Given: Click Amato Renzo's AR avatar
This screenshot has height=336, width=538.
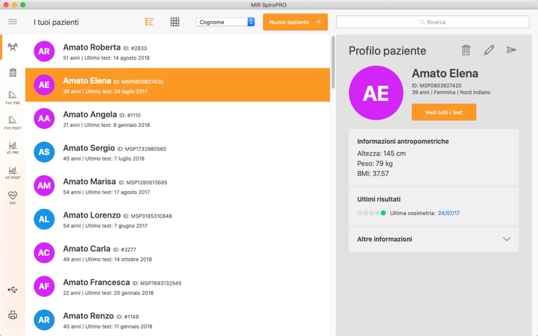Looking at the screenshot, I should [x=44, y=320].
